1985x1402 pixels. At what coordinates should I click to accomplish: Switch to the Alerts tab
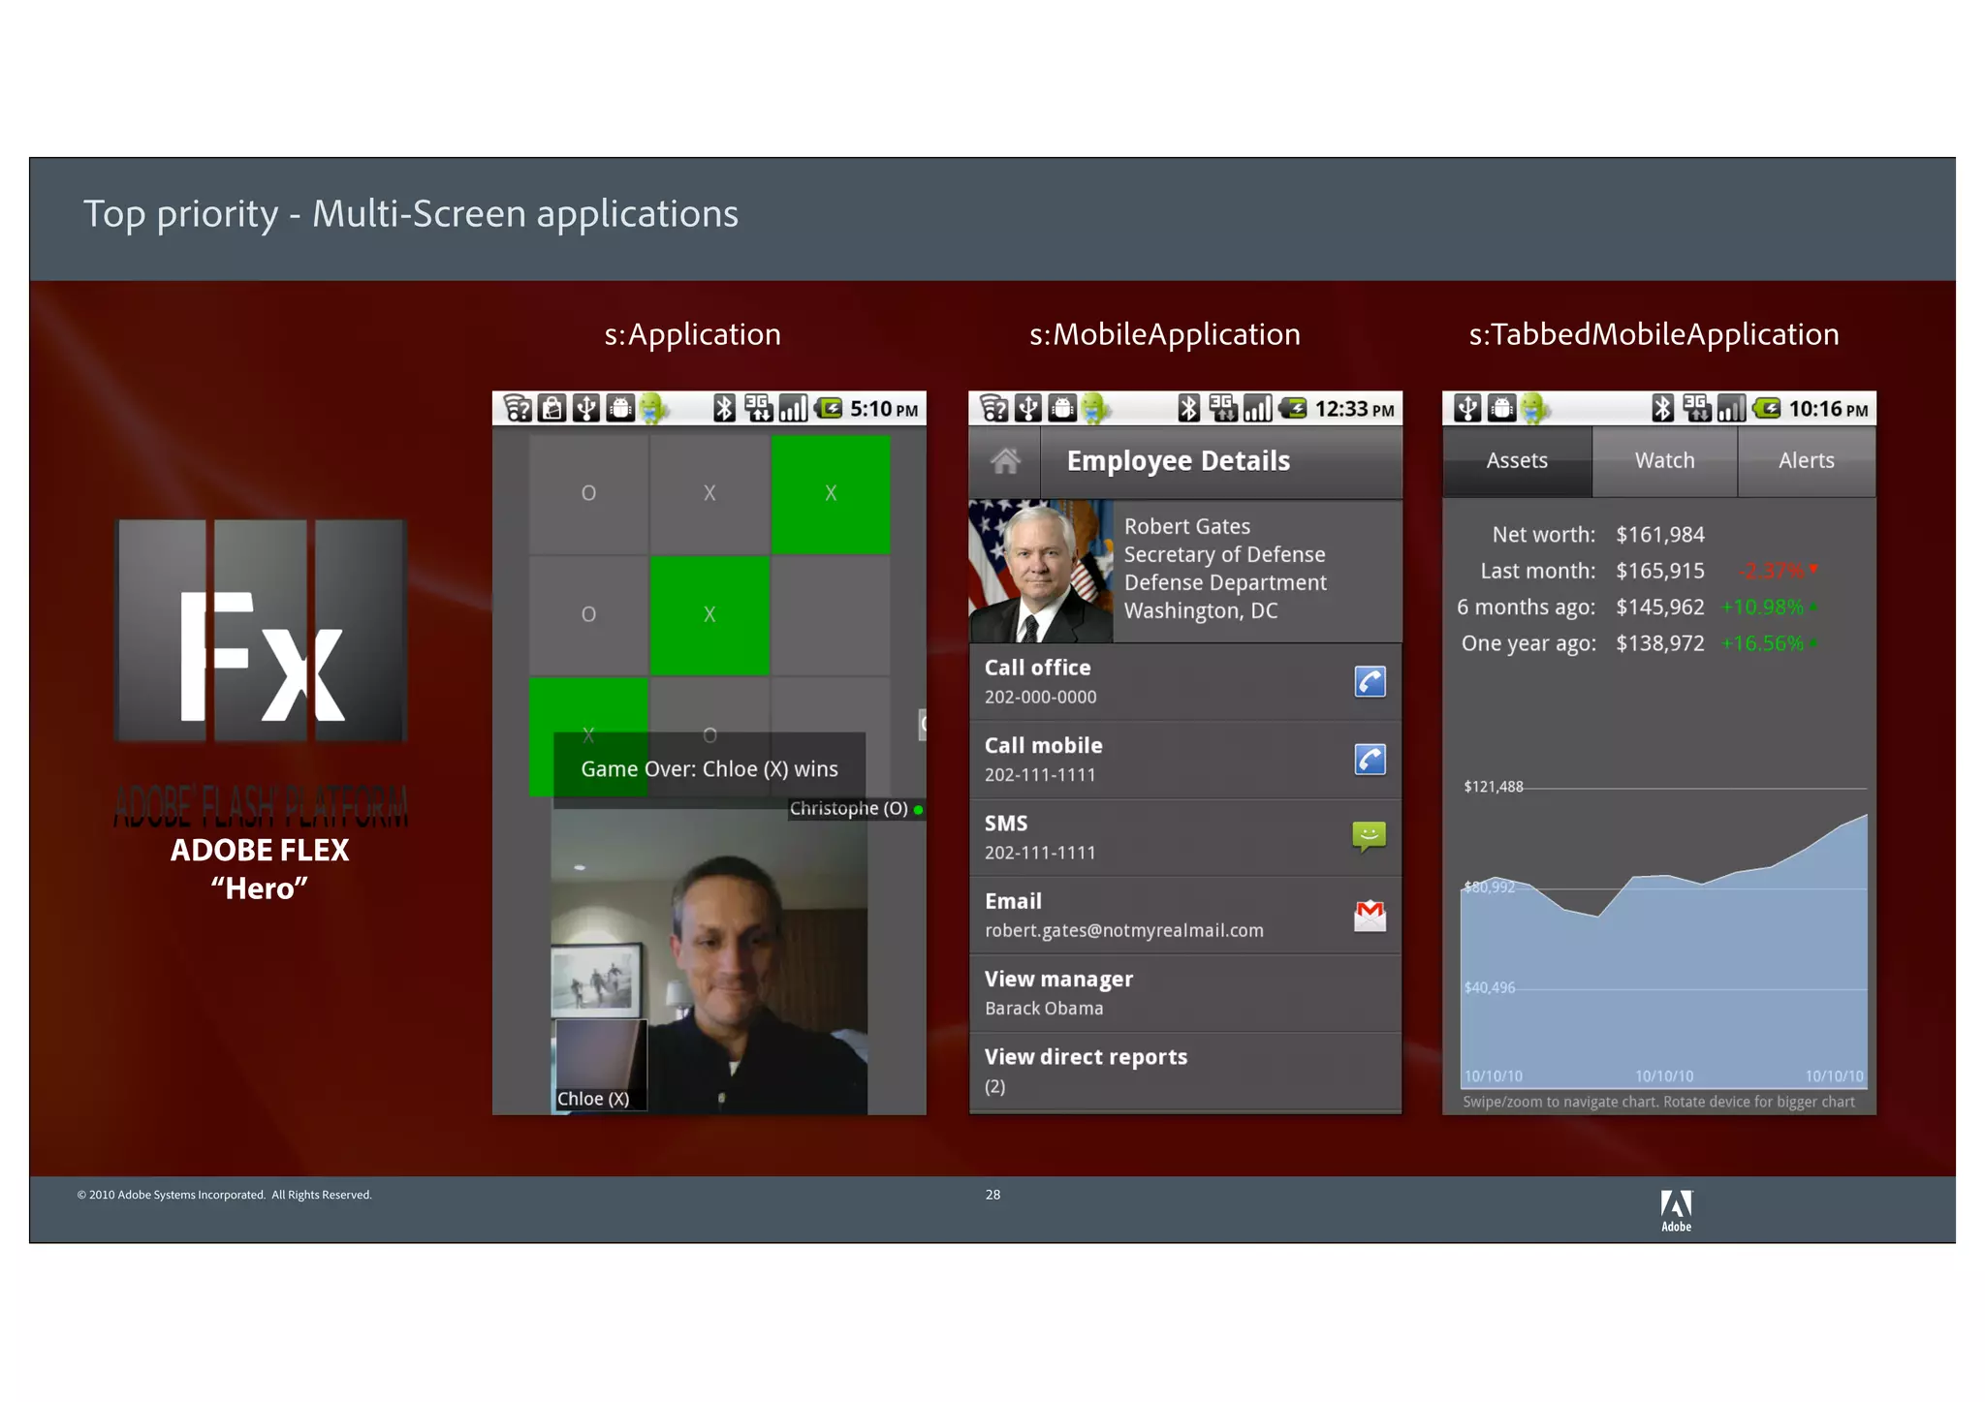coord(1807,461)
